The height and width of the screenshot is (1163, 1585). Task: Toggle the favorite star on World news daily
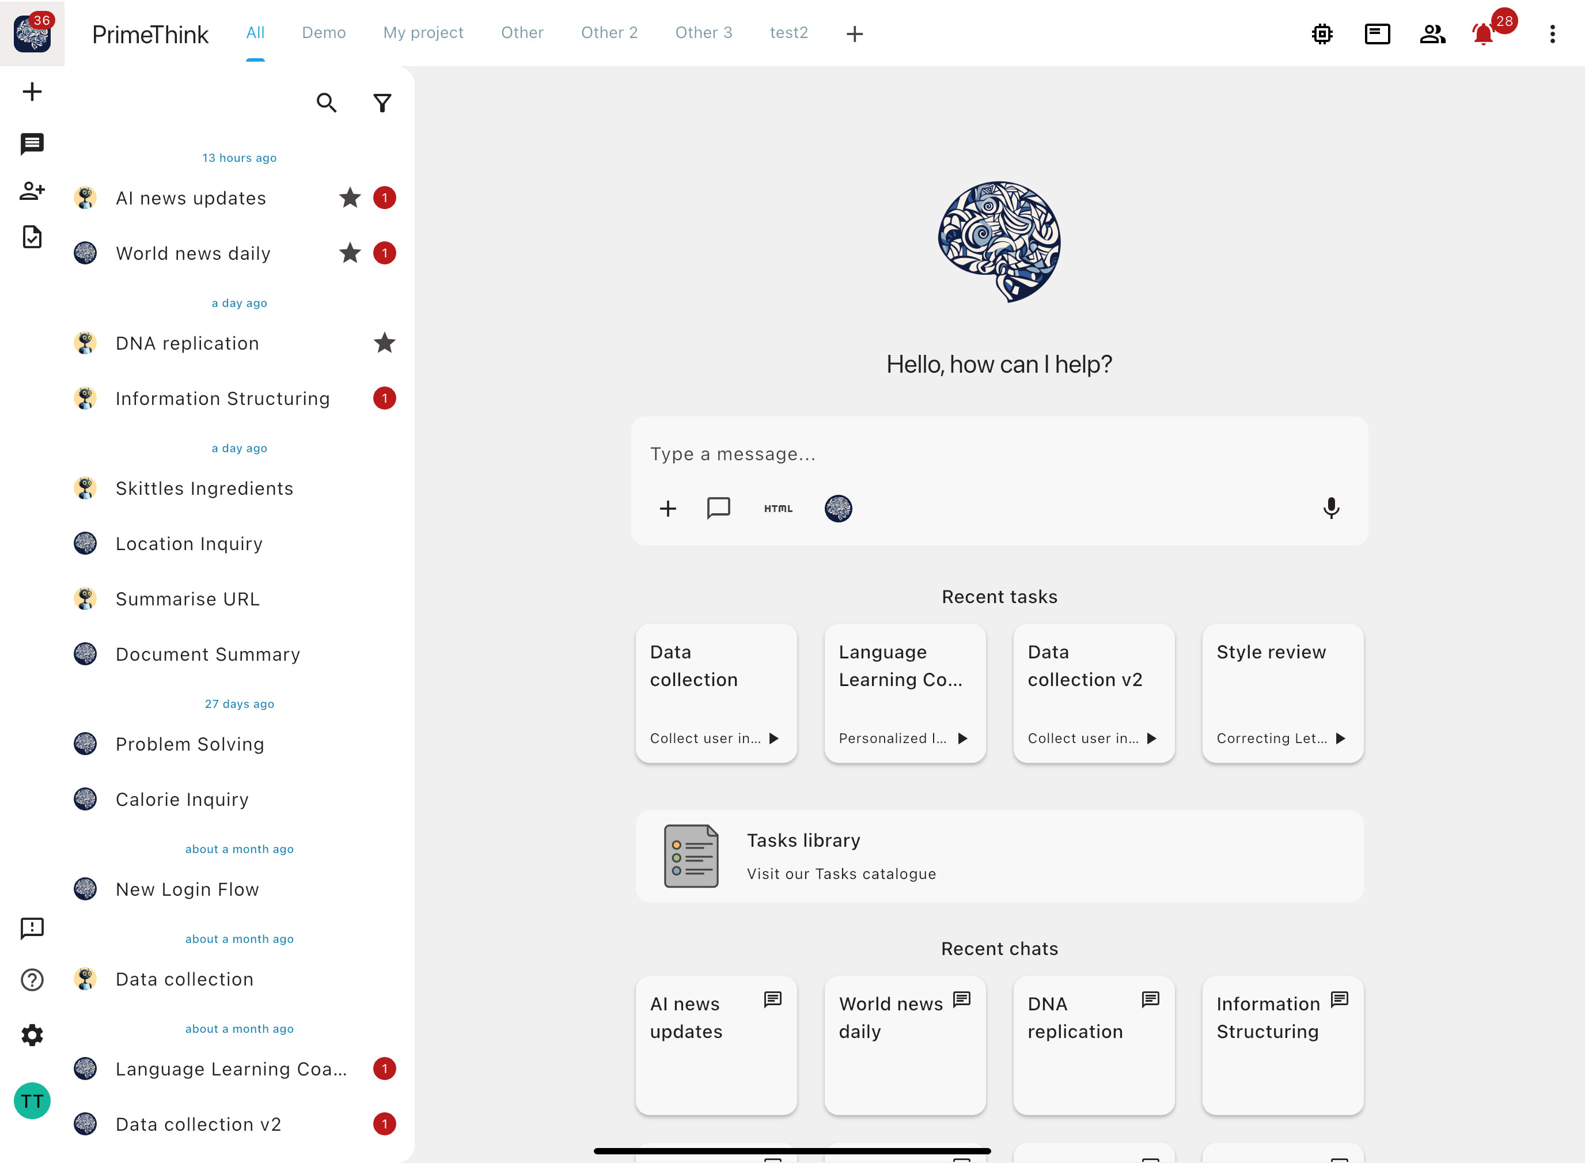(x=350, y=253)
